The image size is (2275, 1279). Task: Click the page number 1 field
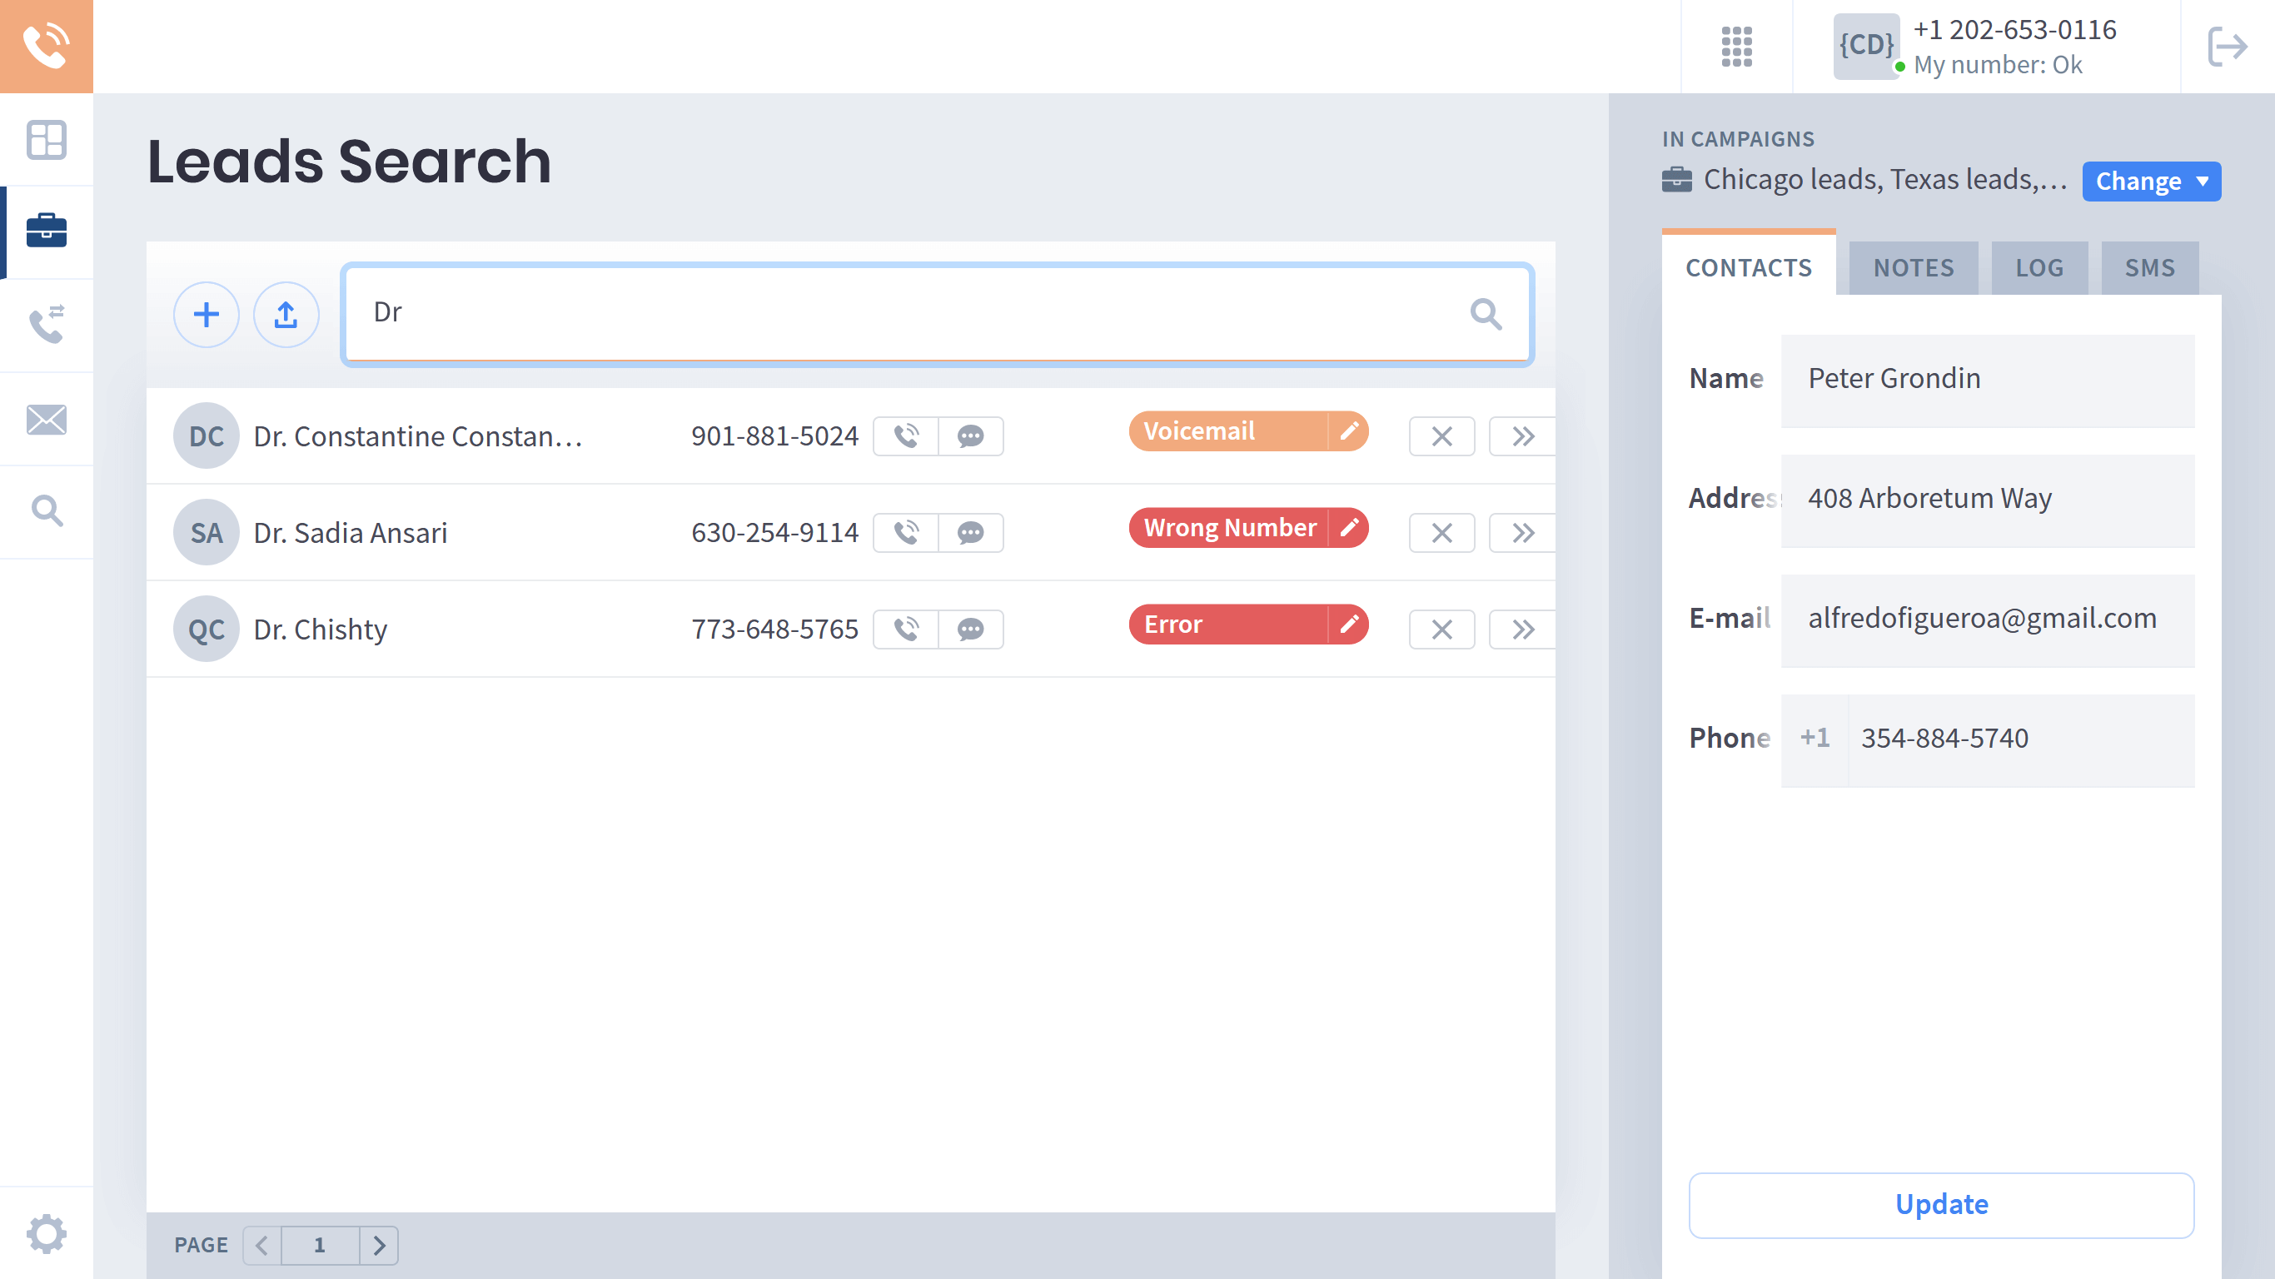tap(320, 1246)
